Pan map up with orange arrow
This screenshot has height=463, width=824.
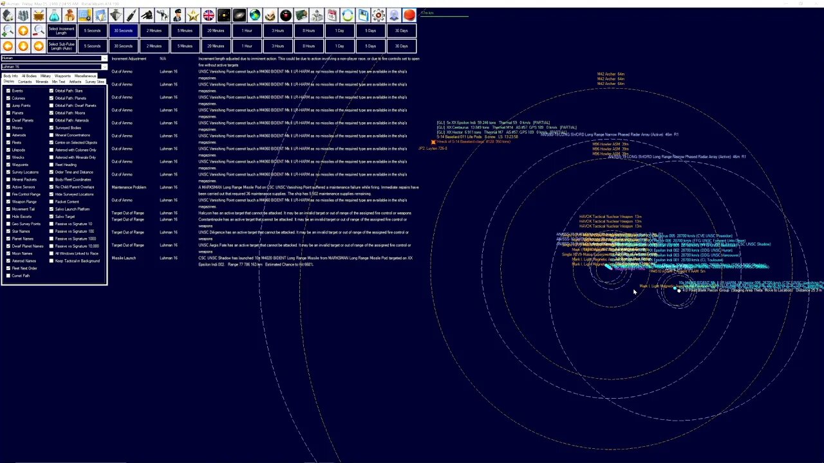[x=23, y=30]
